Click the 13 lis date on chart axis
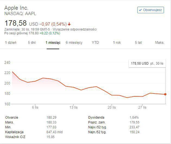171x144 pixels. tap(74, 107)
